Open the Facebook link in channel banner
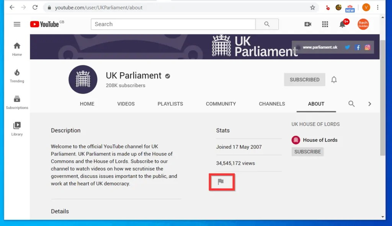Screen dimensions: 392x226 tap(358, 47)
